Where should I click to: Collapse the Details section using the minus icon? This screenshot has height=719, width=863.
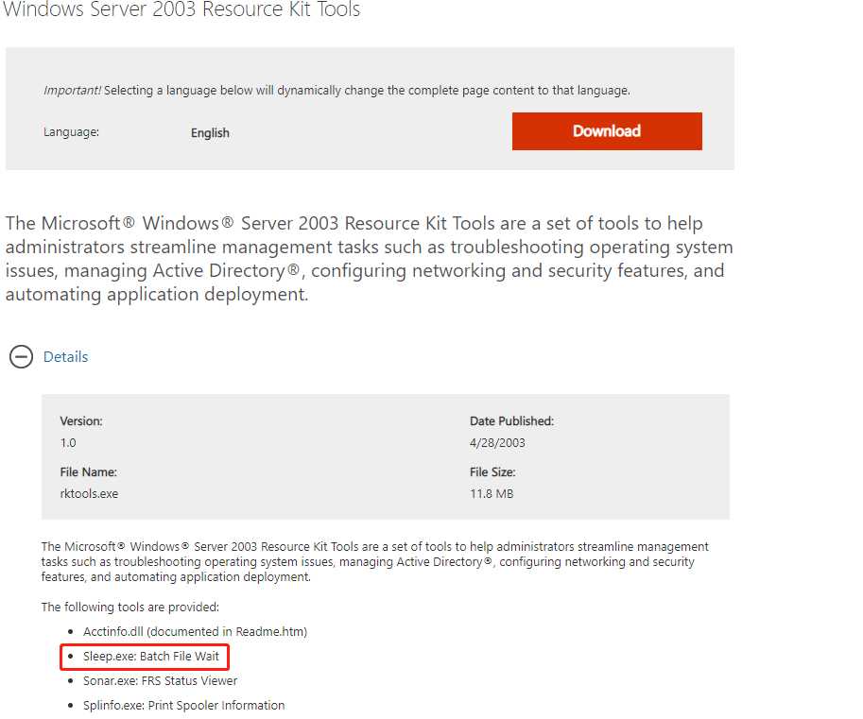pyautogui.click(x=21, y=357)
